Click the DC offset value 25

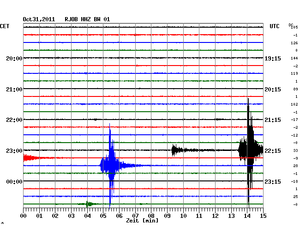click(295, 197)
